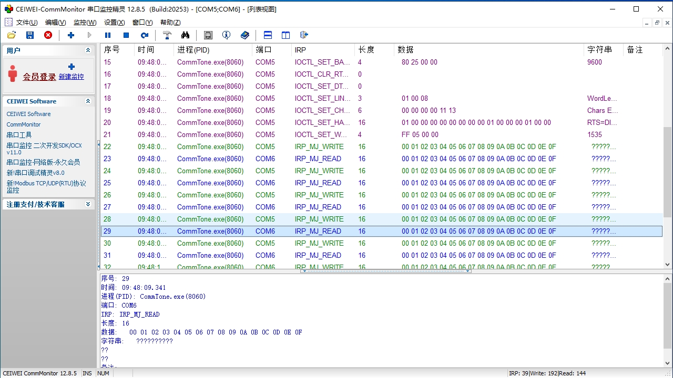Click the 新建监控 link
Viewport: 673px width, 378px height.
71,77
